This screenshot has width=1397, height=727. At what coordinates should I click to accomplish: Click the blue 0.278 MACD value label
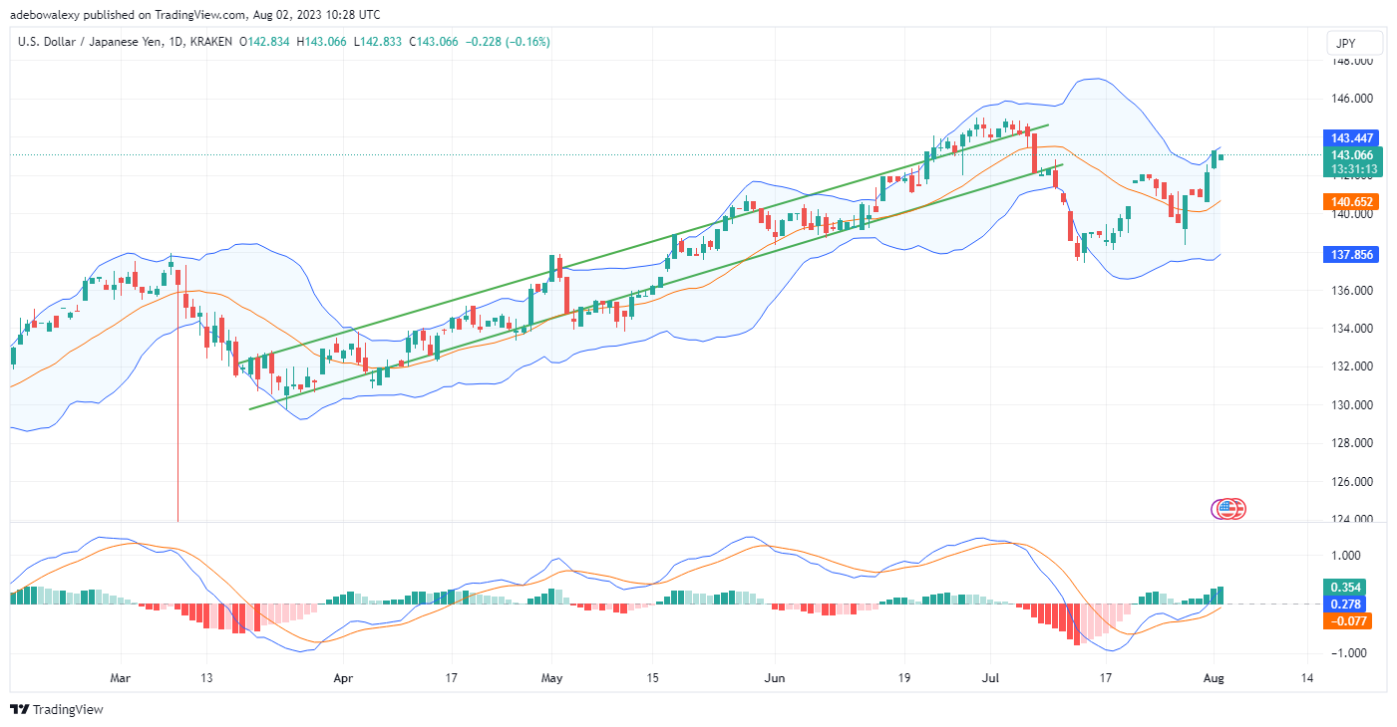(x=1346, y=604)
